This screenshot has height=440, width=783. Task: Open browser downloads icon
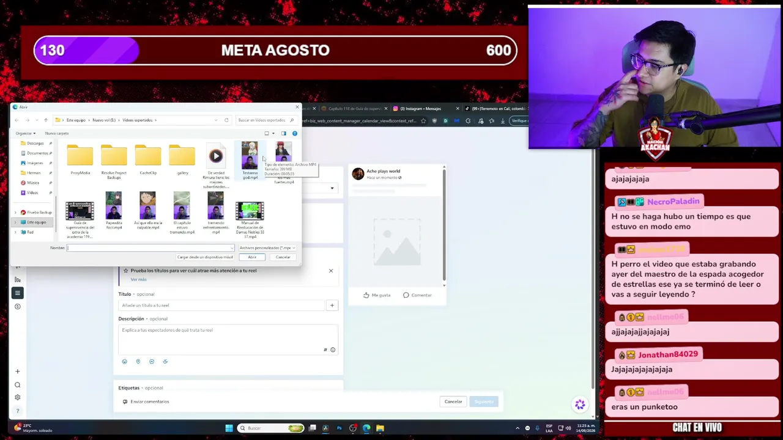tap(502, 121)
